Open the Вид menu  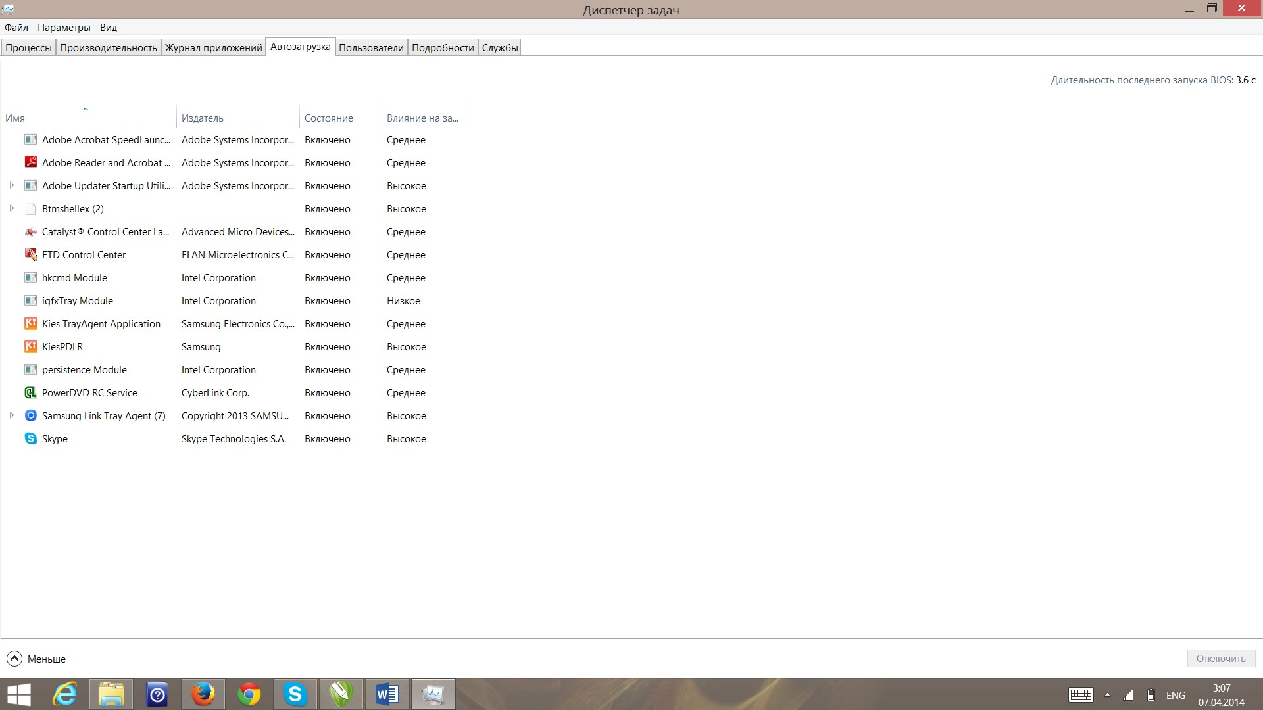click(x=109, y=28)
